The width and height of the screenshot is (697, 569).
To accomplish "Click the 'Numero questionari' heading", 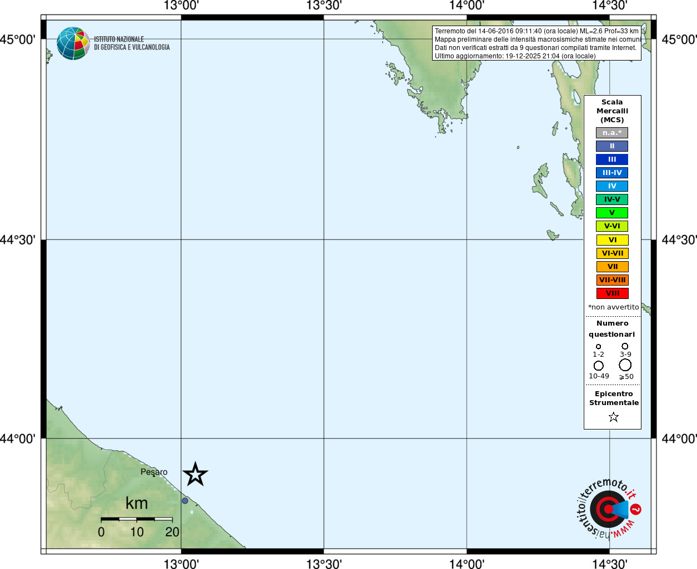I will pos(612,329).
